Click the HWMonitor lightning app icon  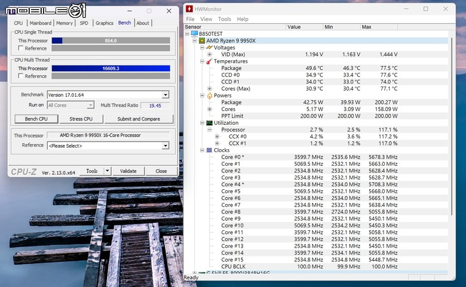pyautogui.click(x=189, y=9)
